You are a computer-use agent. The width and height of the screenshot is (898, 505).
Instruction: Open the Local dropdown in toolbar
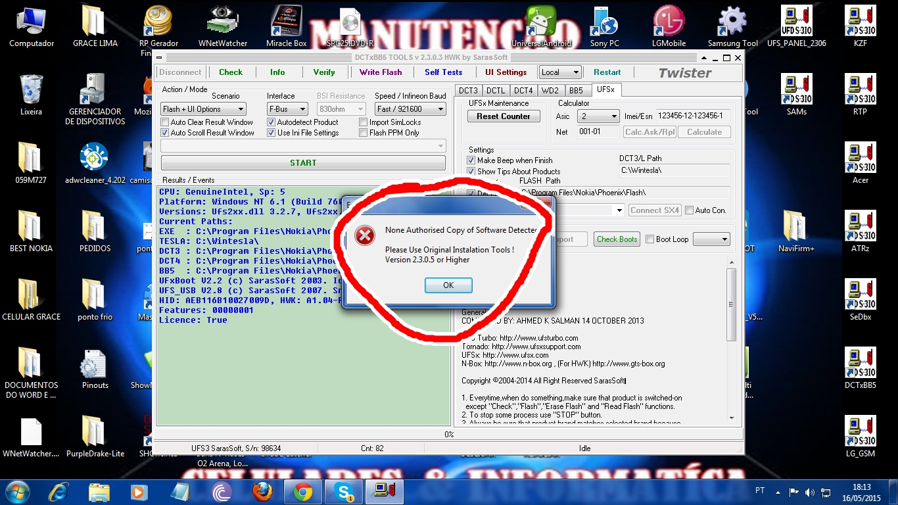(560, 72)
